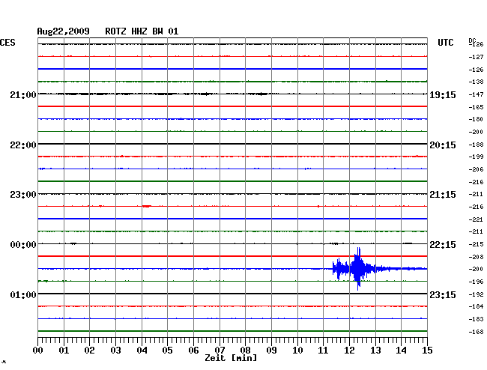Screen dimensions: 487x370
Task: Click the 20:15 UTC label
Action: coord(443,145)
